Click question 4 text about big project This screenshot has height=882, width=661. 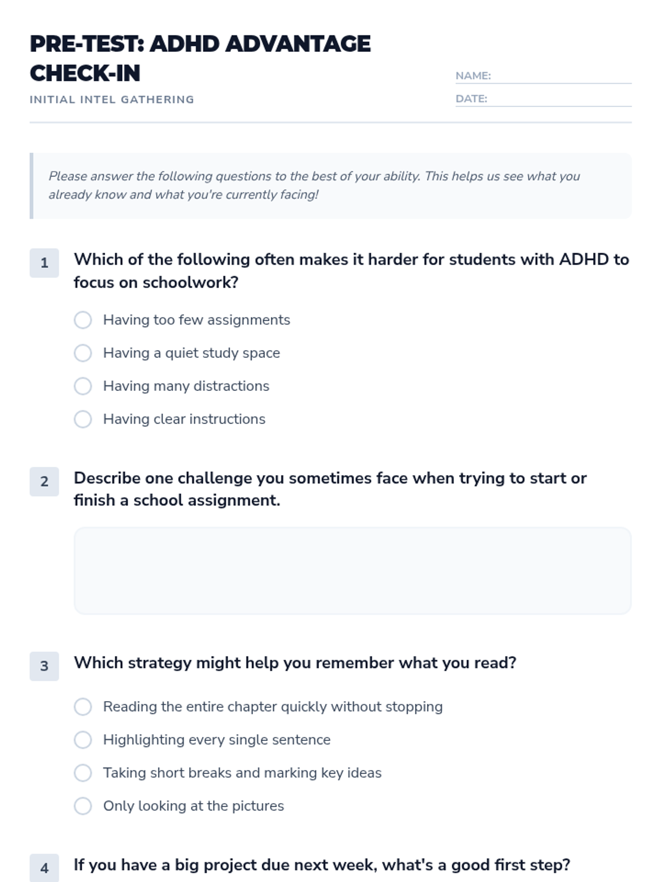coord(322,865)
